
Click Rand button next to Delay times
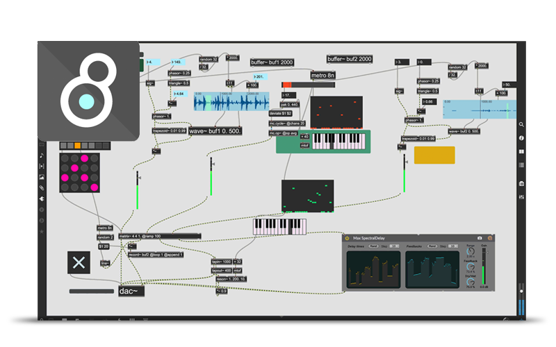(373, 246)
